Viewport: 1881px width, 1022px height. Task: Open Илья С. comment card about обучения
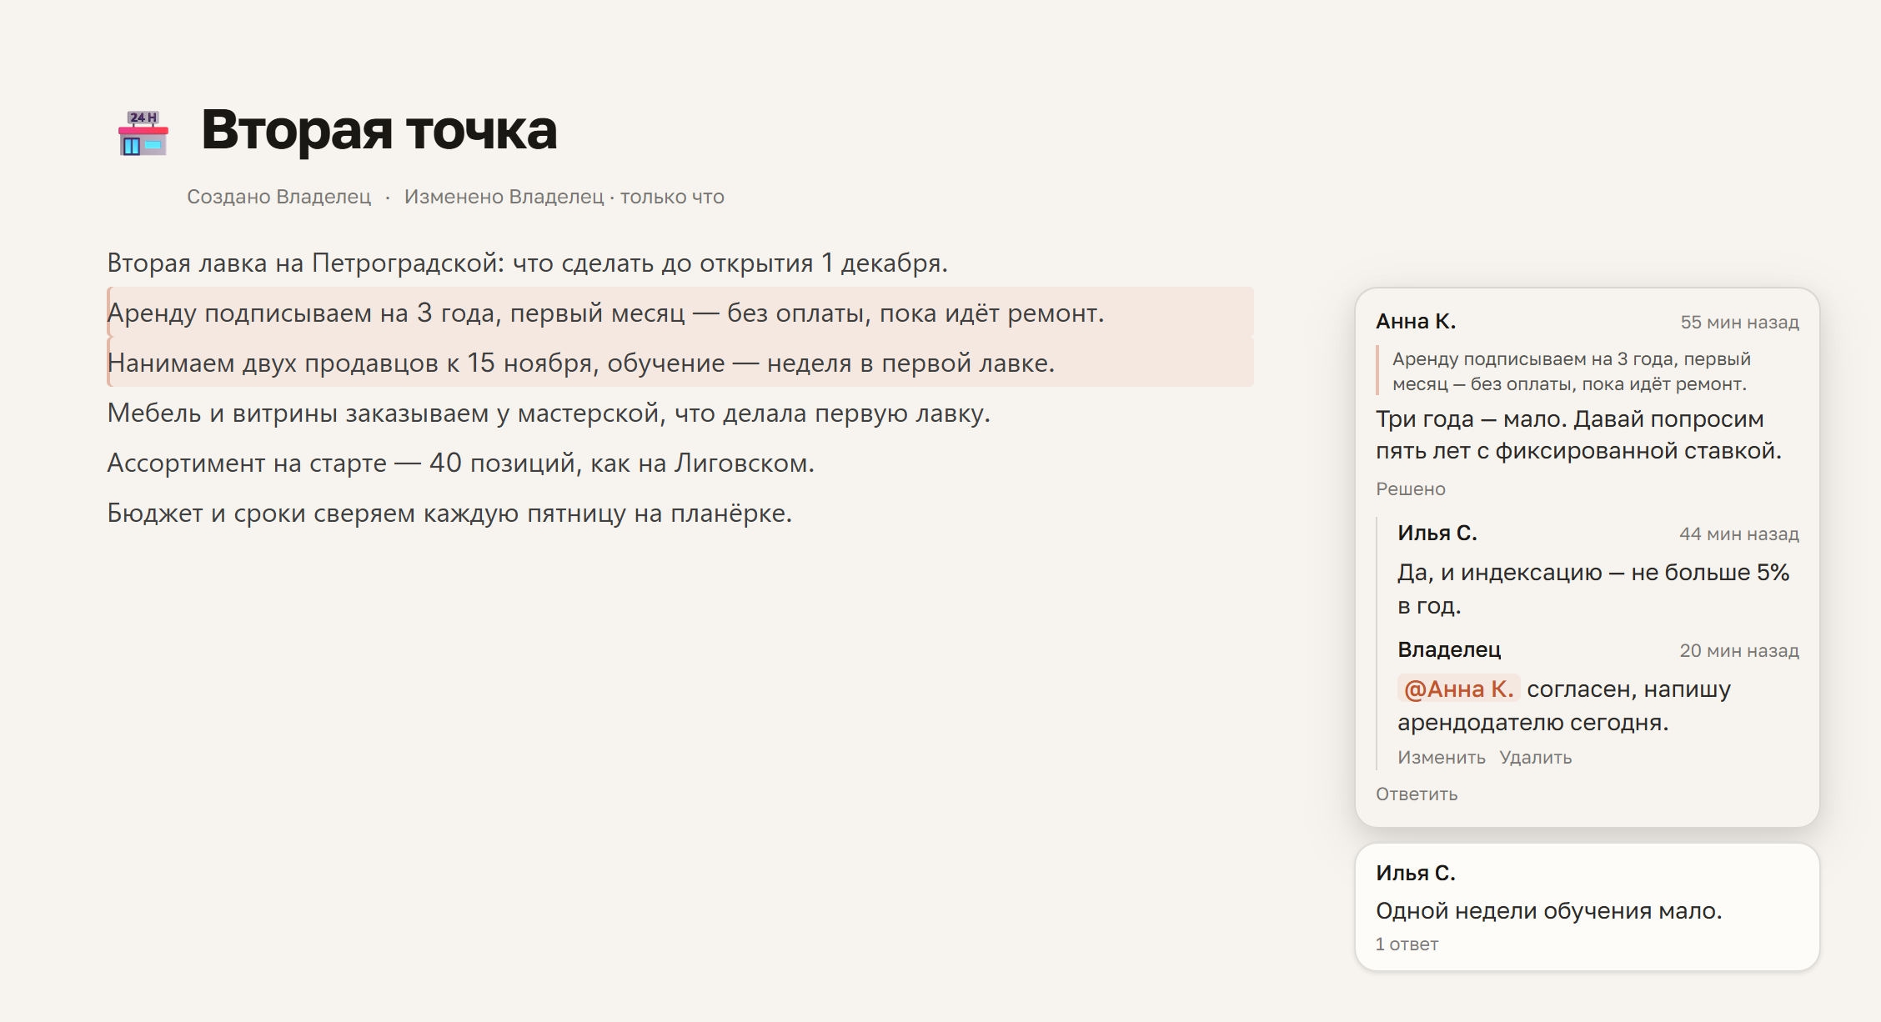click(1587, 907)
